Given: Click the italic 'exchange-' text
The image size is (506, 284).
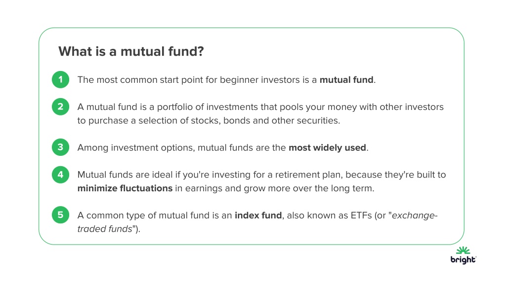Looking at the screenshot, I should (415, 215).
